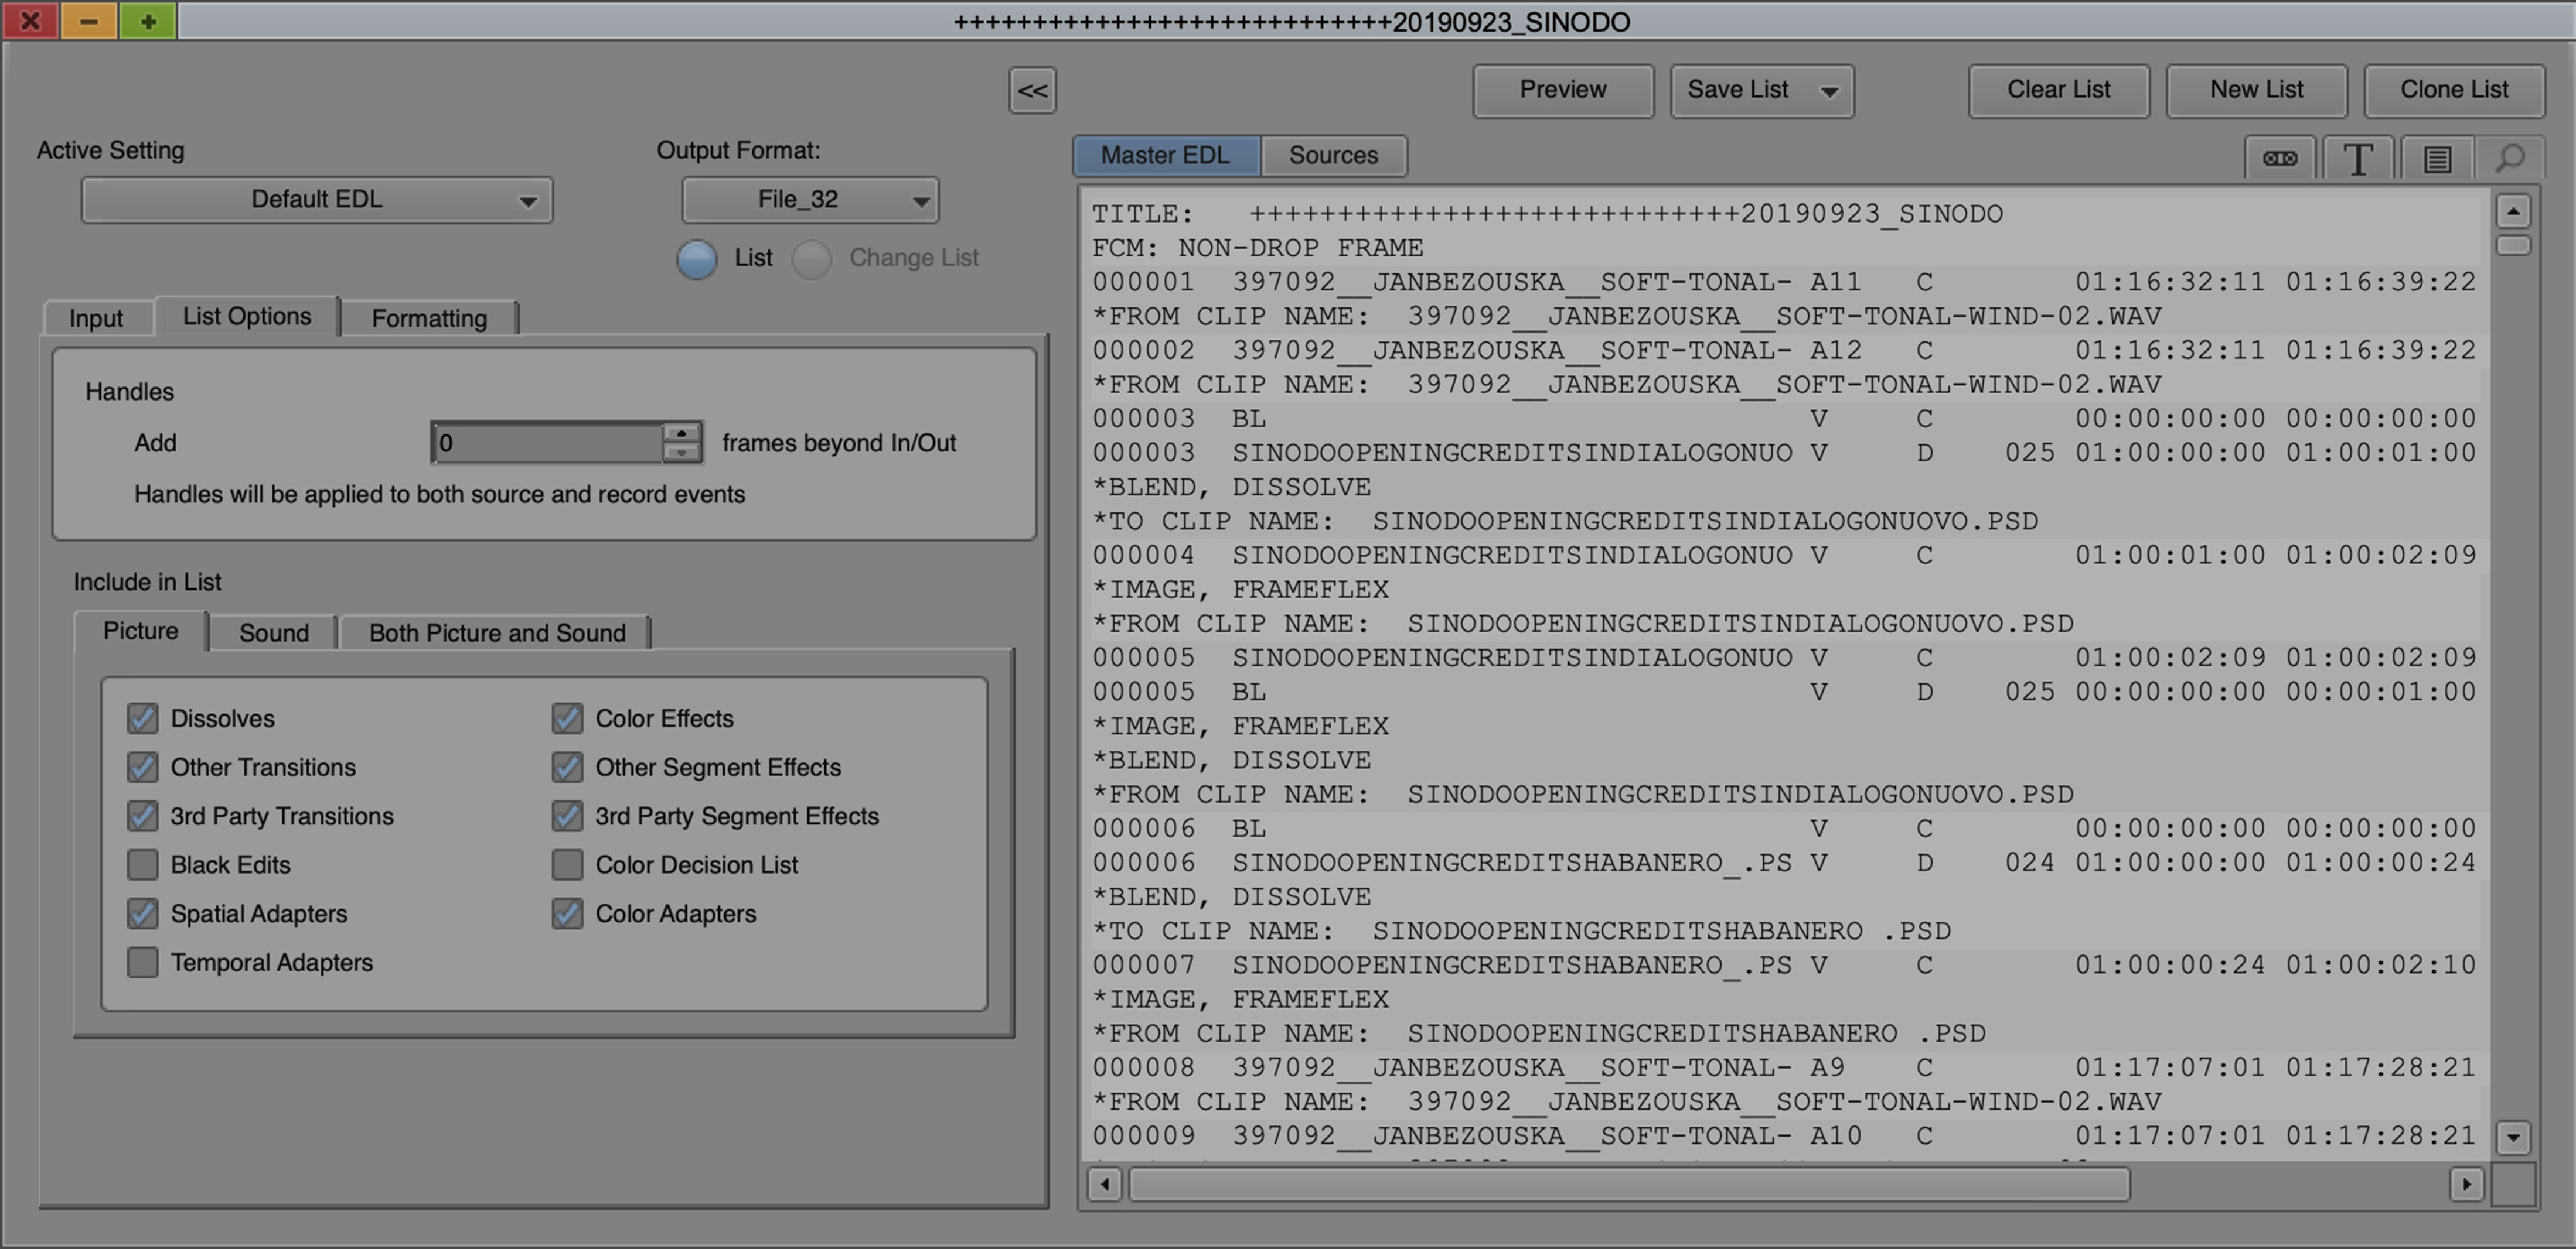Image resolution: width=2576 pixels, height=1249 pixels.
Task: Select the Change List radio button
Action: click(x=811, y=259)
